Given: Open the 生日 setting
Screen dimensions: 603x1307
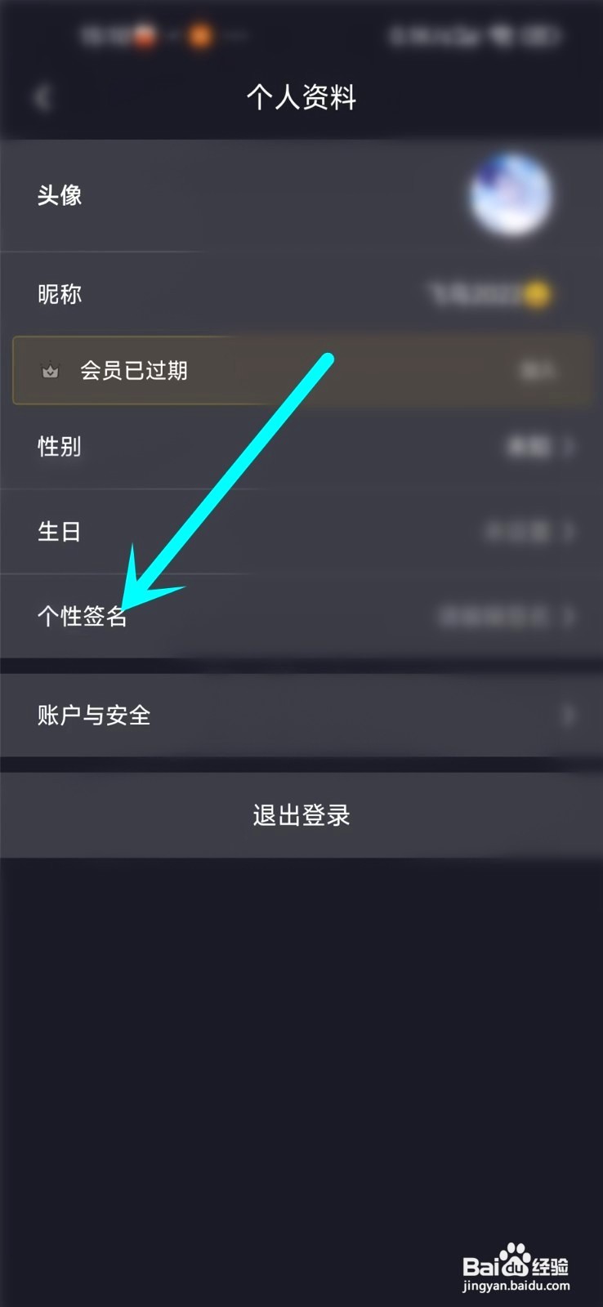Looking at the screenshot, I should [x=301, y=532].
